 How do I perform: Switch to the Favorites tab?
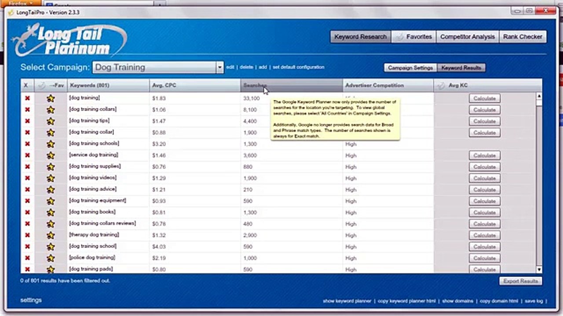point(413,37)
